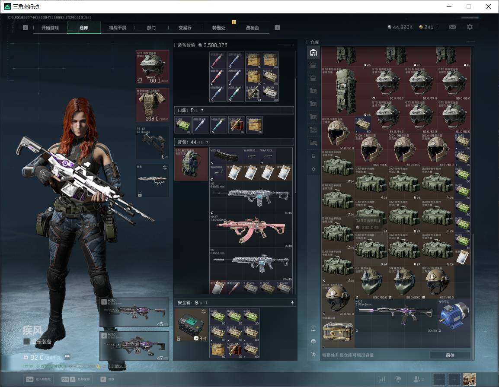
Task: Select the K416 rifle in warehouse
Action: tap(396, 315)
